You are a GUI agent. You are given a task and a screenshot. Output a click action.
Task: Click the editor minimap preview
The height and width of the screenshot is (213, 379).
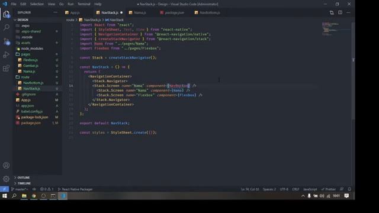336,29
